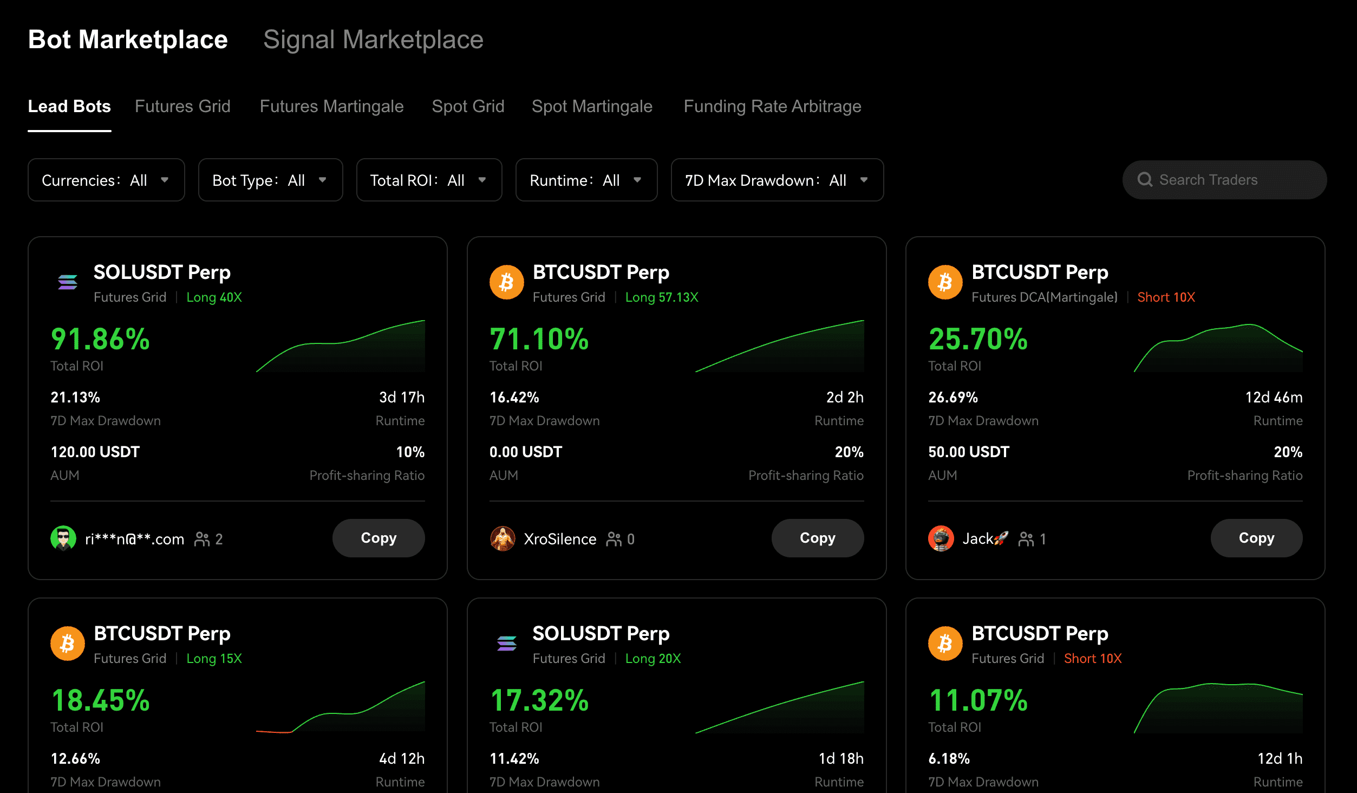Click the copiers icon next to XroSilence

[614, 539]
